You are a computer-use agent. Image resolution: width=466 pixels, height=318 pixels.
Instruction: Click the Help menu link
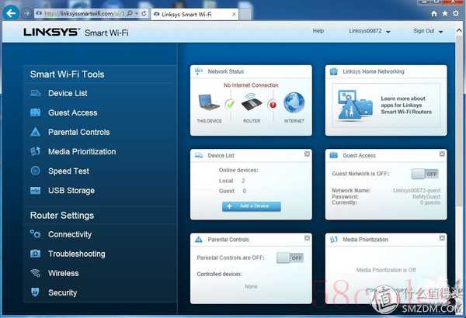pos(318,31)
